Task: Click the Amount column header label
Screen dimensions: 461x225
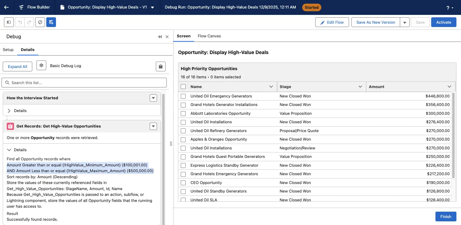Action: (376, 87)
